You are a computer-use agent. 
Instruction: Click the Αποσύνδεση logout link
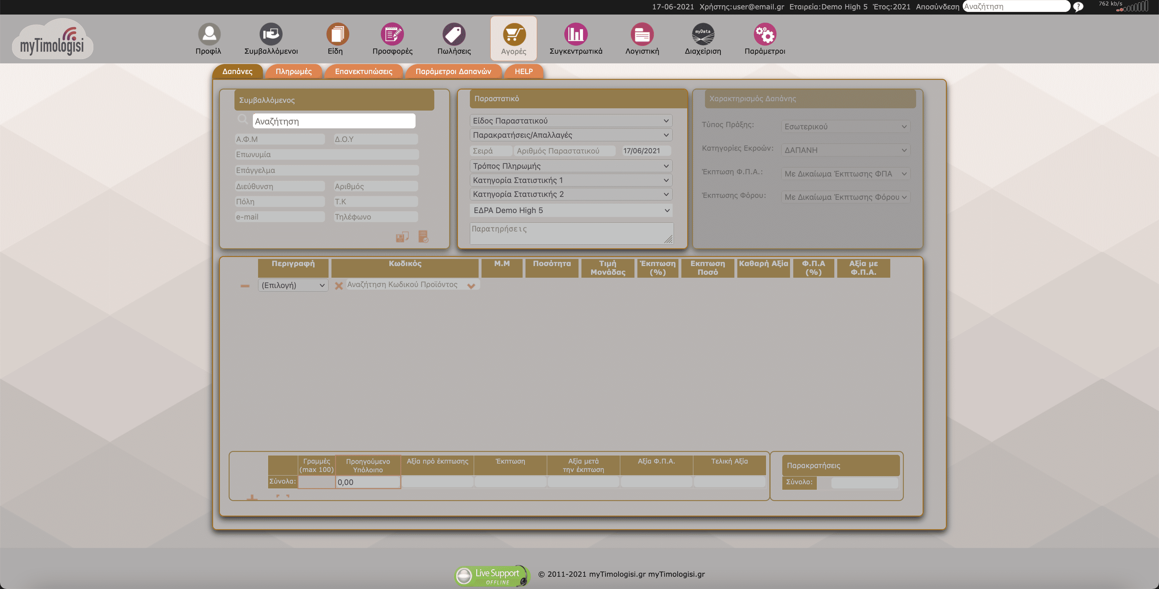[937, 7]
